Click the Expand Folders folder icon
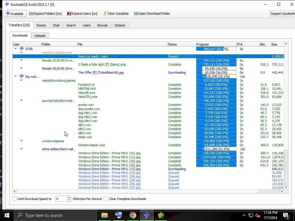The width and height of the screenshot is (295, 221). (31, 14)
